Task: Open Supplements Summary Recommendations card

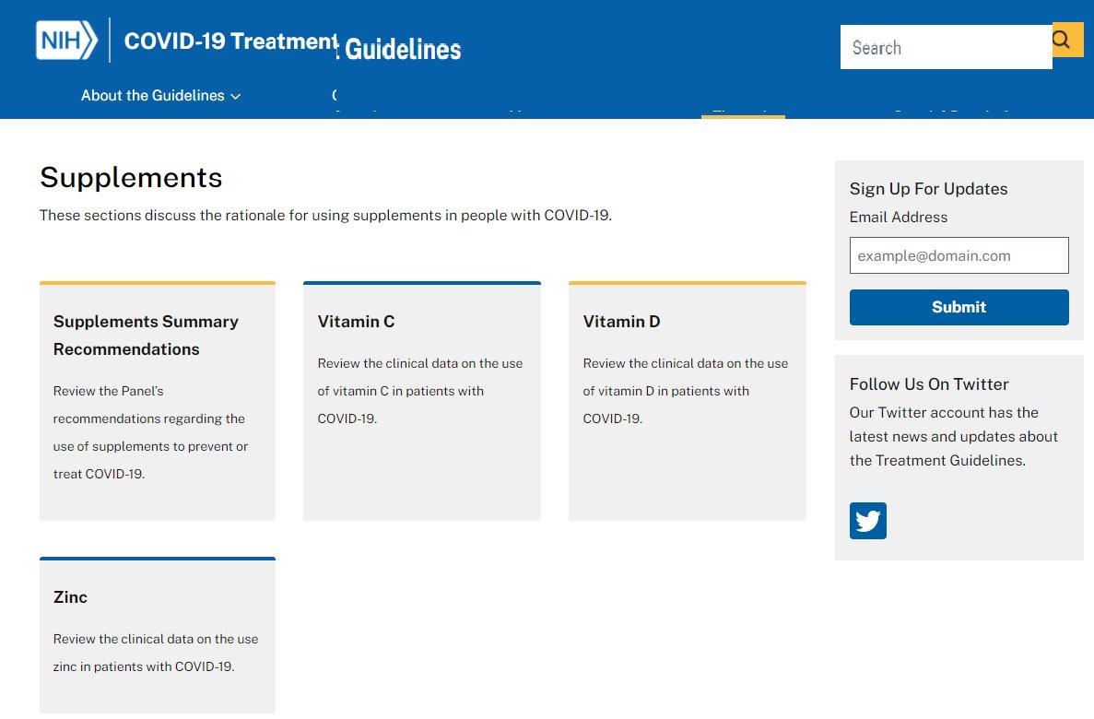Action: (x=146, y=336)
